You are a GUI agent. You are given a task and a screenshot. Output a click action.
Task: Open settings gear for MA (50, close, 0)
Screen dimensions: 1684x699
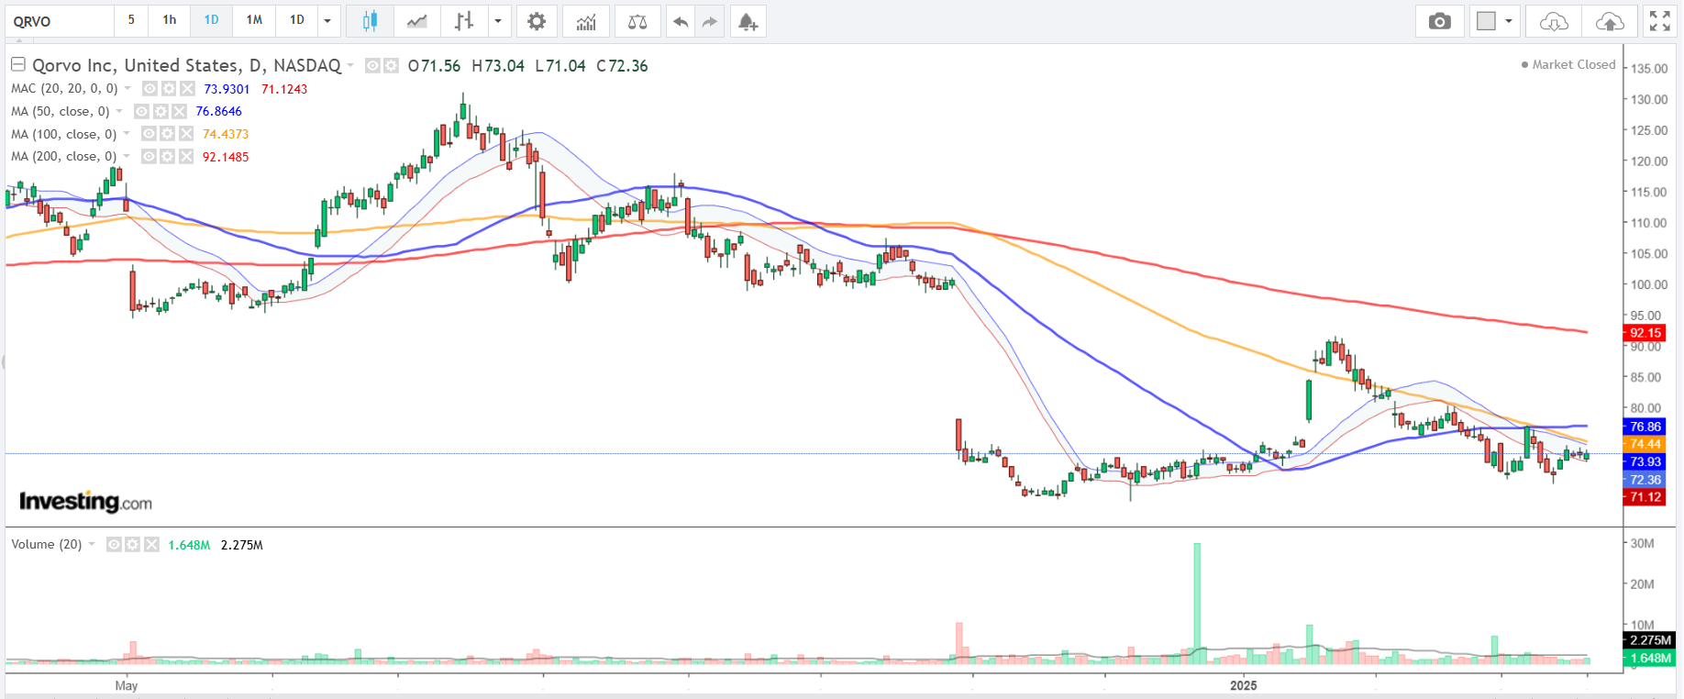(x=161, y=111)
